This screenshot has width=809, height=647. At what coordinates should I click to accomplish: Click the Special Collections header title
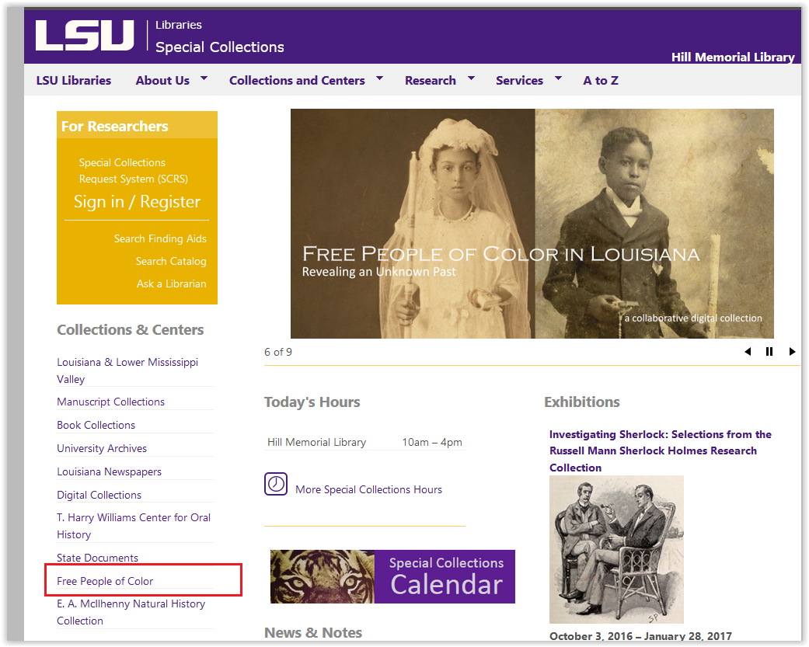(220, 47)
